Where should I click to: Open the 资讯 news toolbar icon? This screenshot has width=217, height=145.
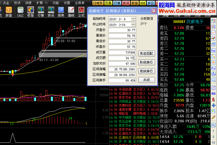click(51, 12)
